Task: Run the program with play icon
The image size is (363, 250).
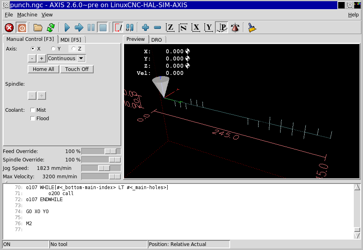Action: [67, 28]
